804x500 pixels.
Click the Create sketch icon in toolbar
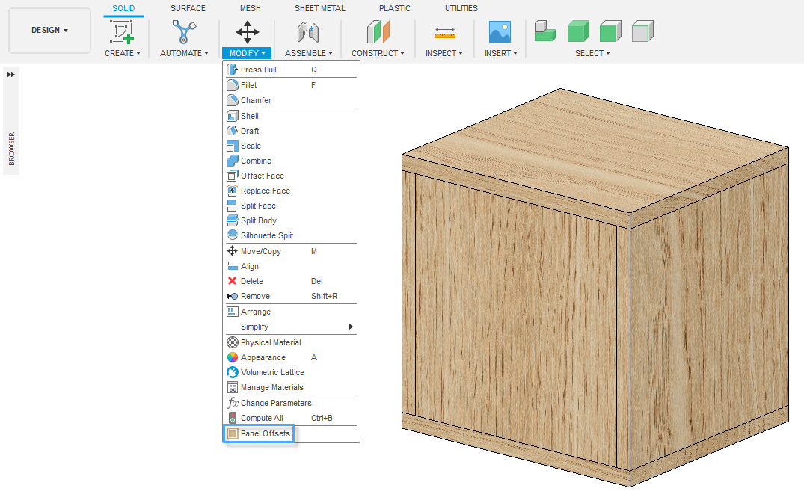(x=122, y=32)
